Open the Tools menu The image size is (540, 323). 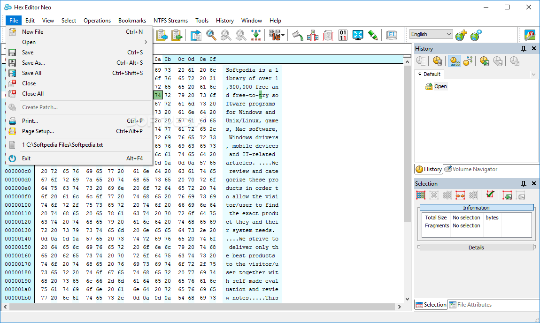(x=202, y=21)
